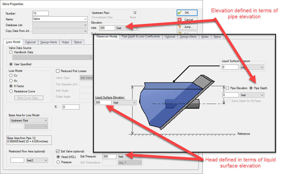281x174 pixels.
Task: Click the Jump... button
Action: point(187,27)
